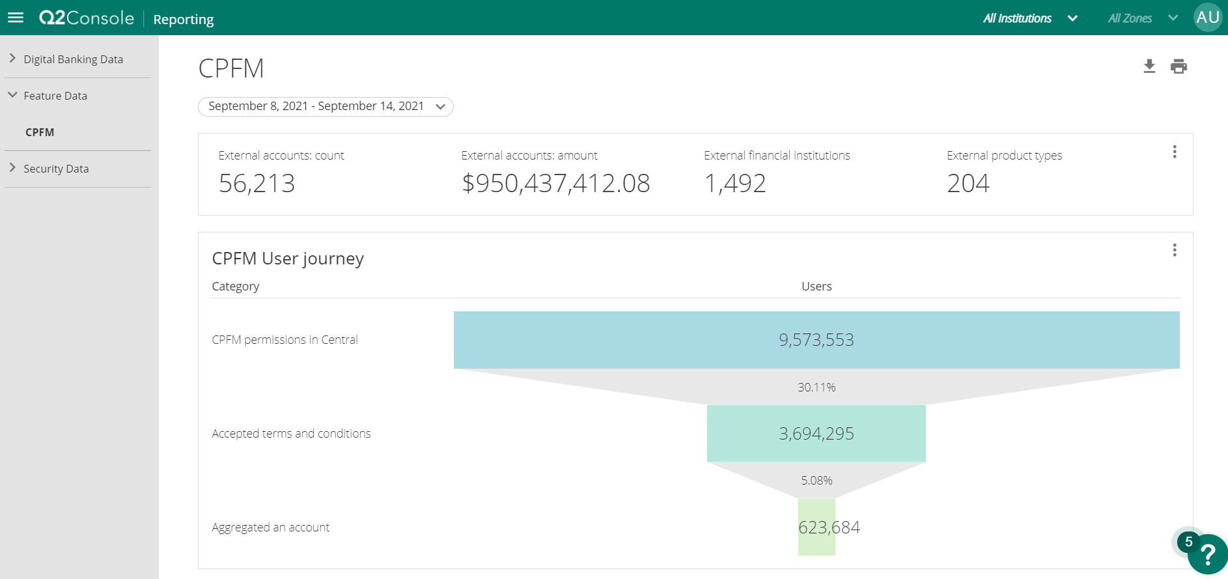Viewport: 1228px width, 579px height.
Task: Open the AU user avatar menu
Action: [1208, 18]
